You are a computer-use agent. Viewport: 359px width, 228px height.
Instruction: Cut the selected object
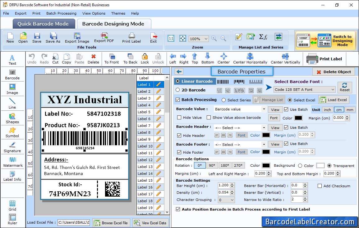tap(55, 59)
